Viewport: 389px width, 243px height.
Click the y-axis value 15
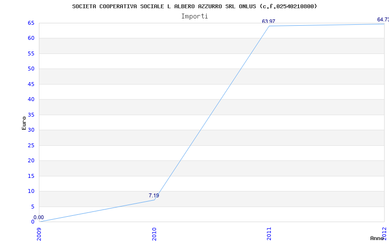31,176
